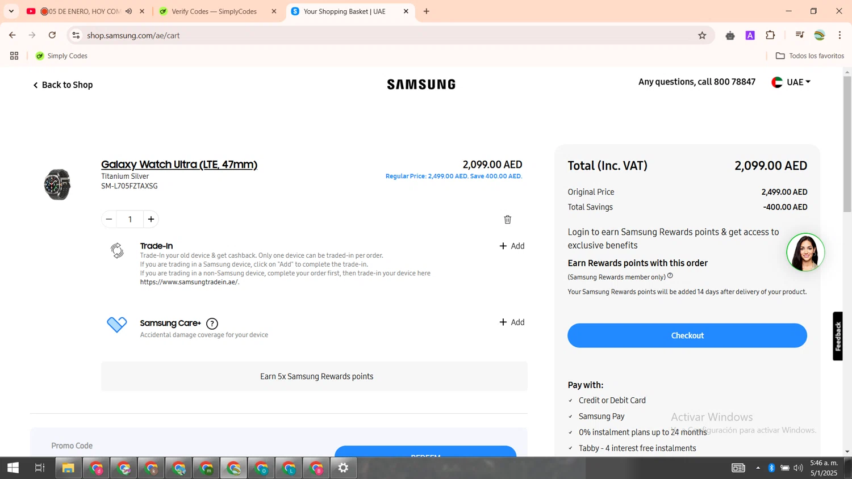Open a new browser tab
The width and height of the screenshot is (852, 479).
[x=427, y=11]
